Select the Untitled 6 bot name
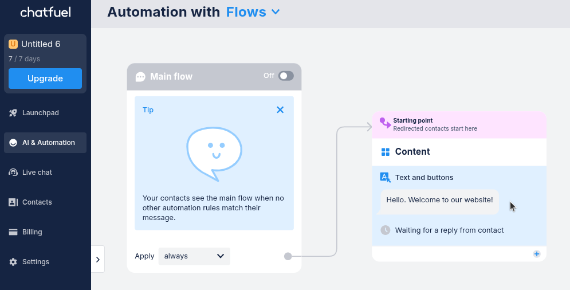Screen dimensions: 570x290 tap(41, 44)
